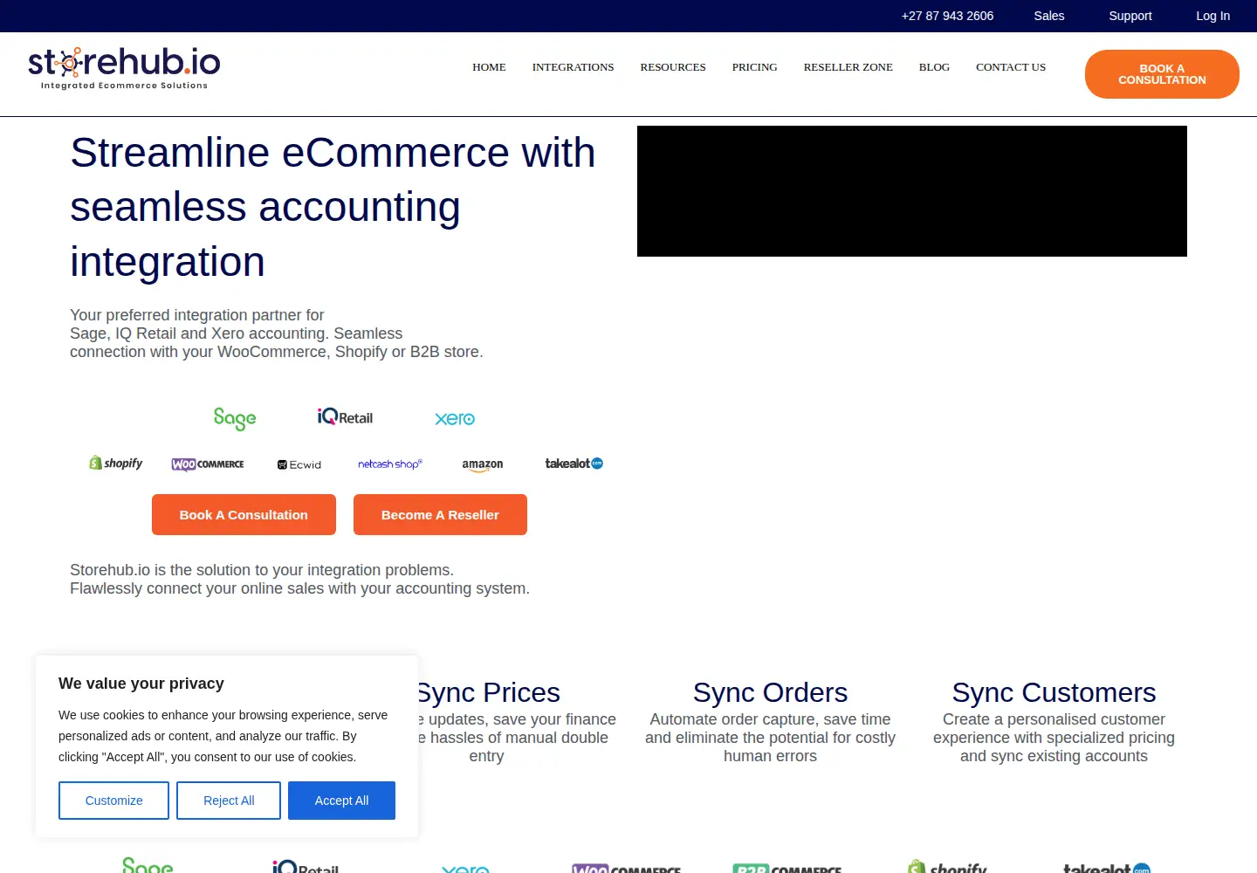The image size is (1257, 873).
Task: Click the full Xero logo in the hero section
Action: click(x=455, y=419)
